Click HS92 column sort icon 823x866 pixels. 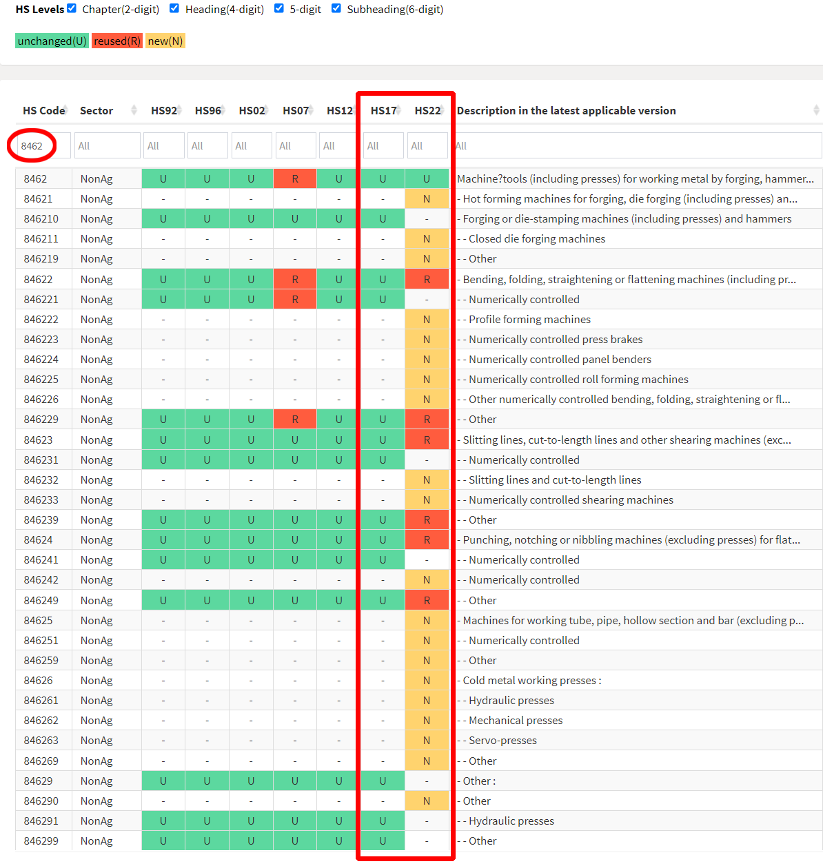(x=179, y=110)
